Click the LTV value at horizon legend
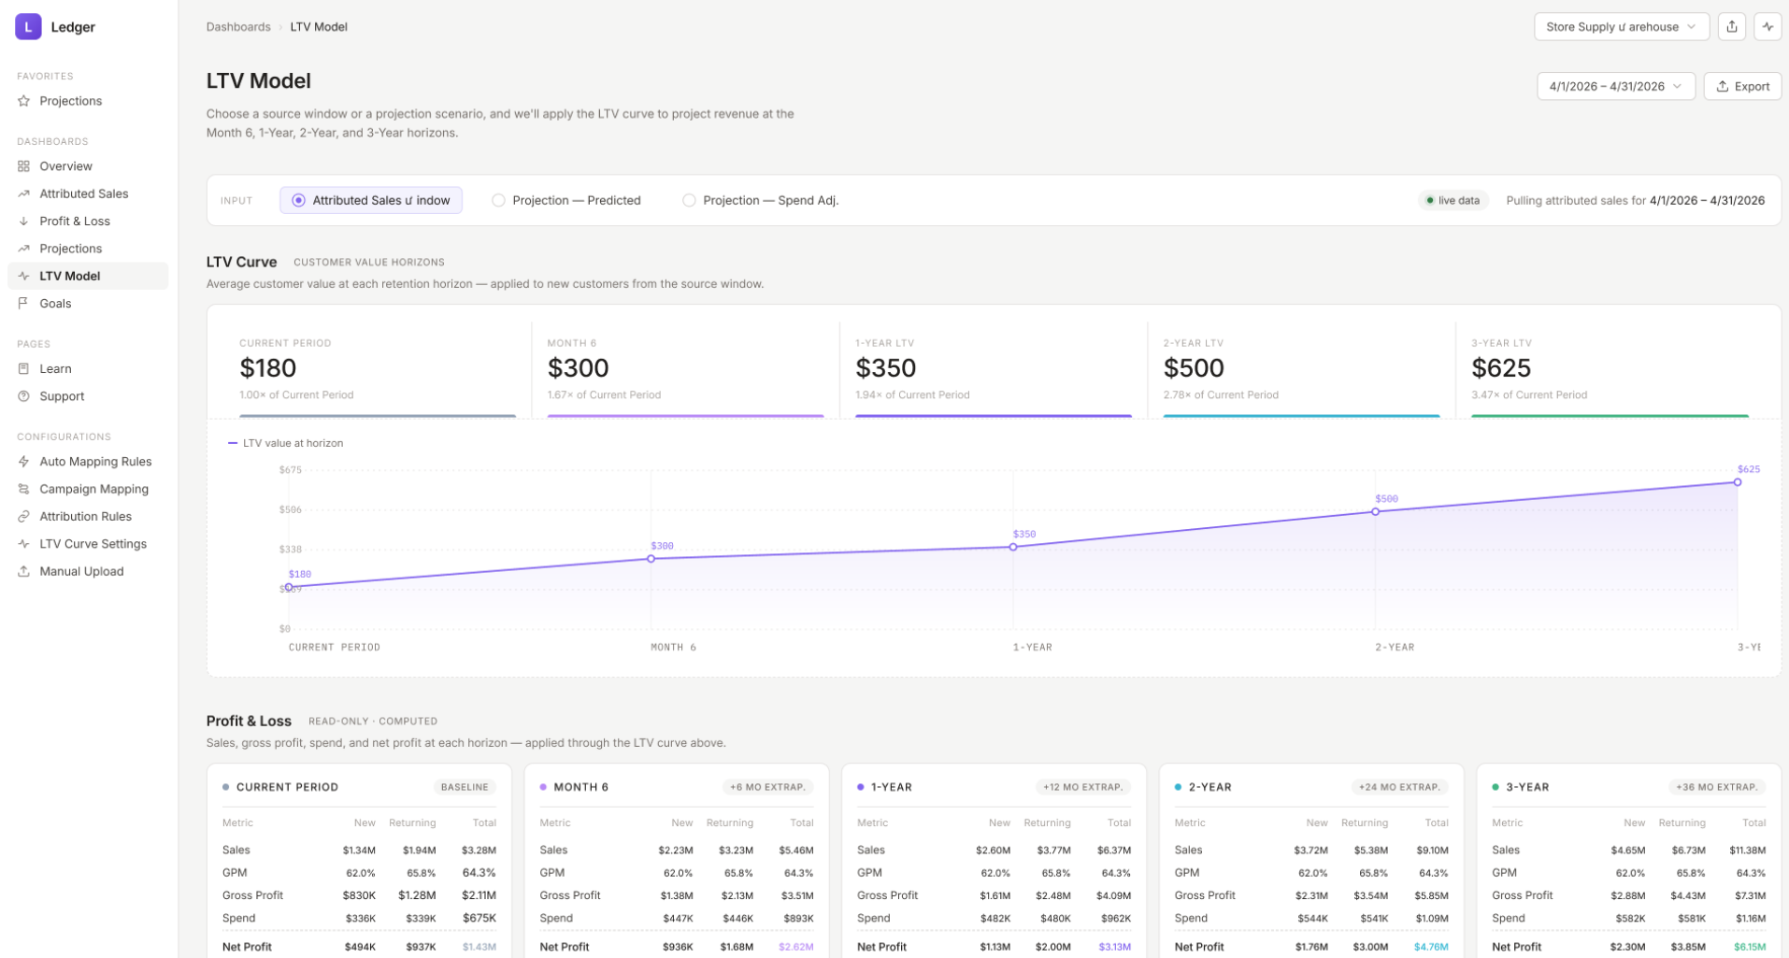 286,443
